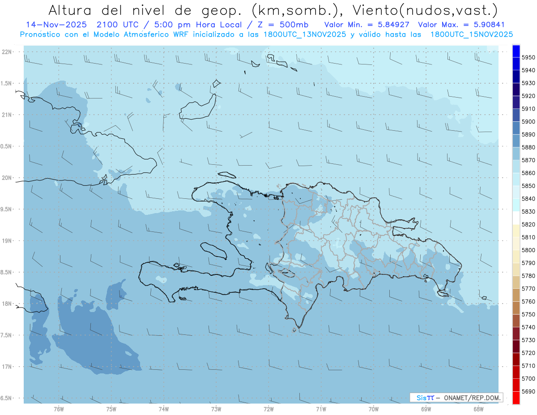537x415 pixels.
Task: Click the top dark blue swatch above 5950
Action: 516,51
